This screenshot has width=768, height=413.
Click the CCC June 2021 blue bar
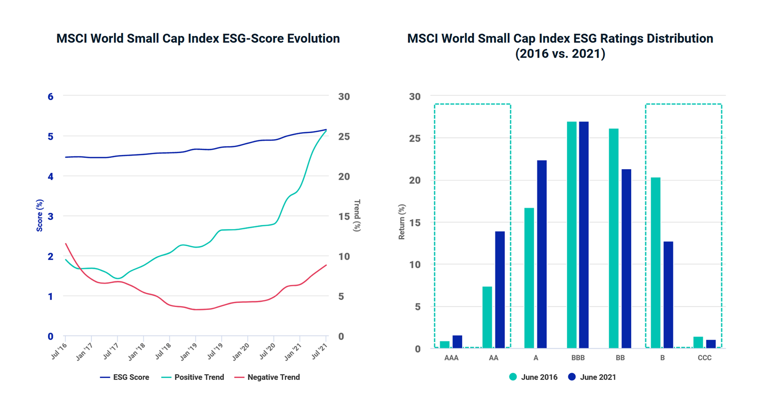[x=711, y=344]
